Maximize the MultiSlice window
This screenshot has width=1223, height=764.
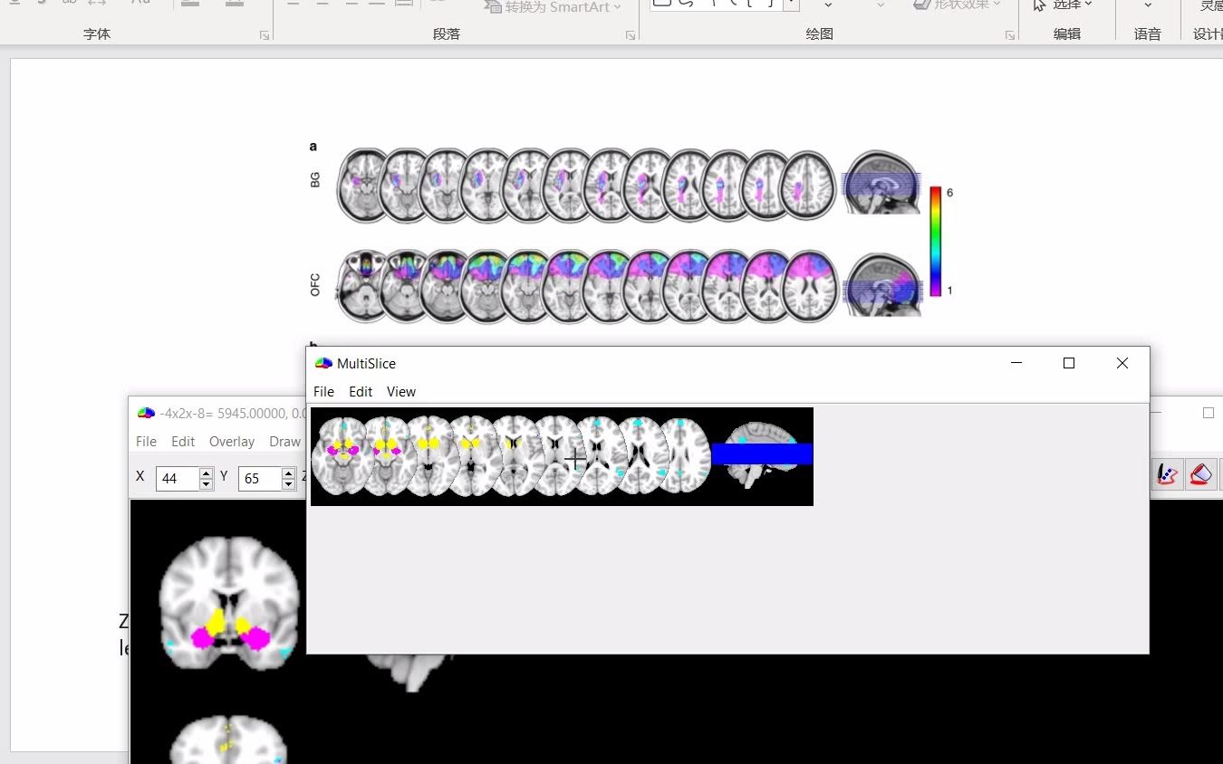click(1069, 363)
